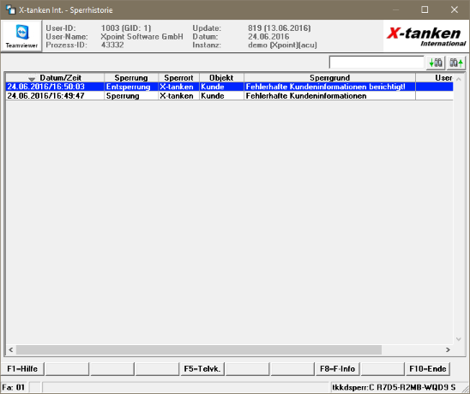470x394 pixels.
Task: Click the sort arrow on Datum/Zeit column
Action: [x=32, y=79]
